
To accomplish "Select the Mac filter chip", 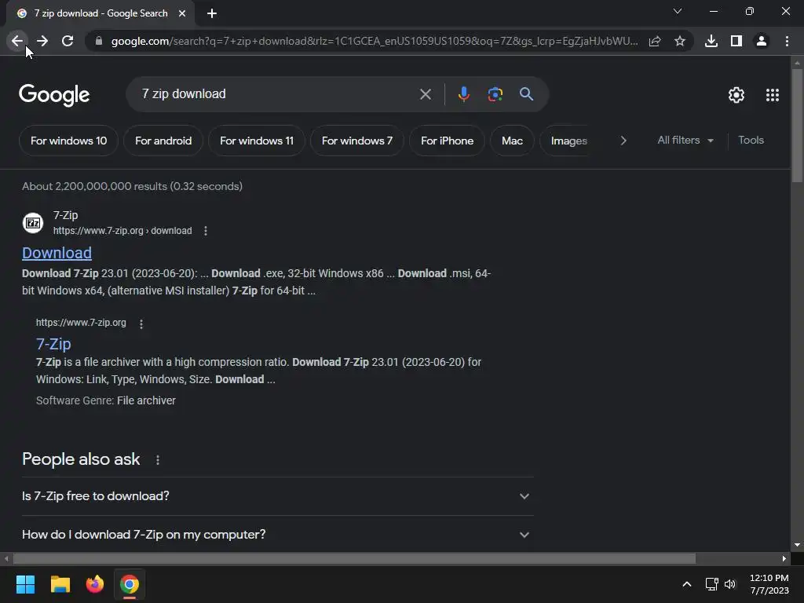I will pos(512,141).
